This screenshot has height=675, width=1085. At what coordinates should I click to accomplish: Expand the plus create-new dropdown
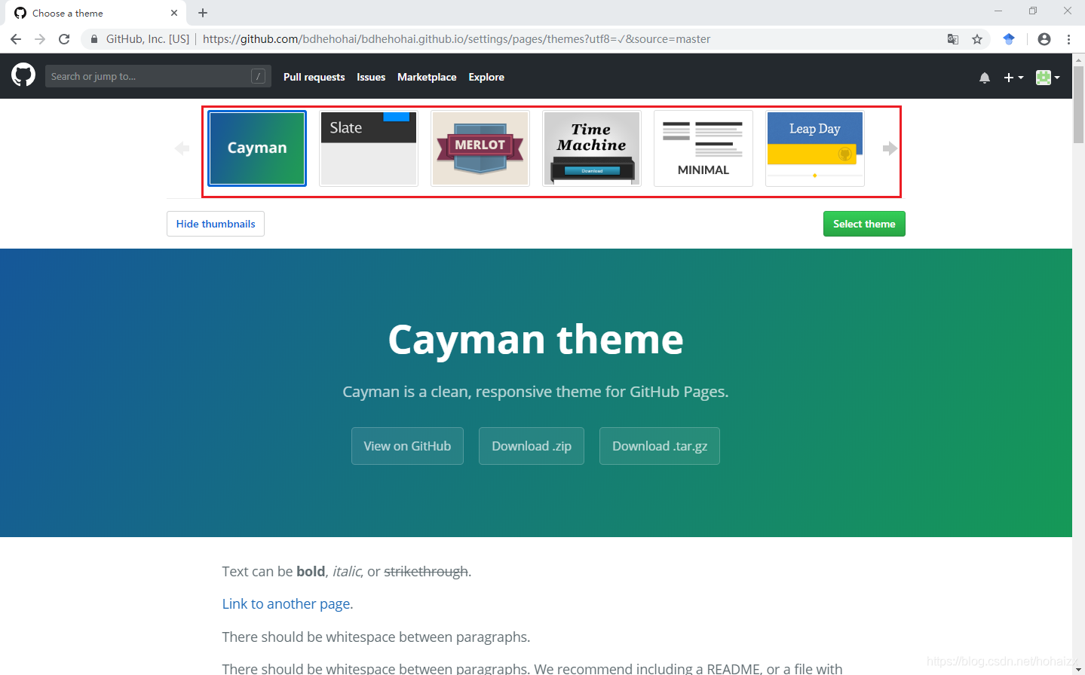pos(1013,78)
